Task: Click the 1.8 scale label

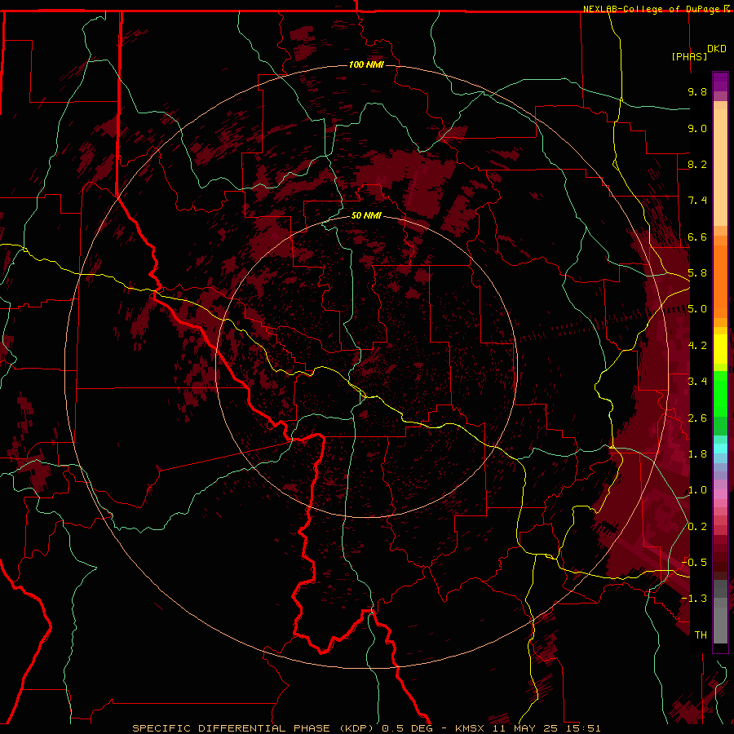Action: click(697, 454)
